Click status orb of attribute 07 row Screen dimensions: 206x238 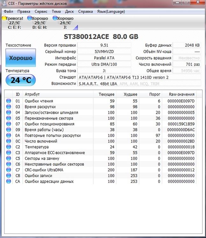pos(9,124)
